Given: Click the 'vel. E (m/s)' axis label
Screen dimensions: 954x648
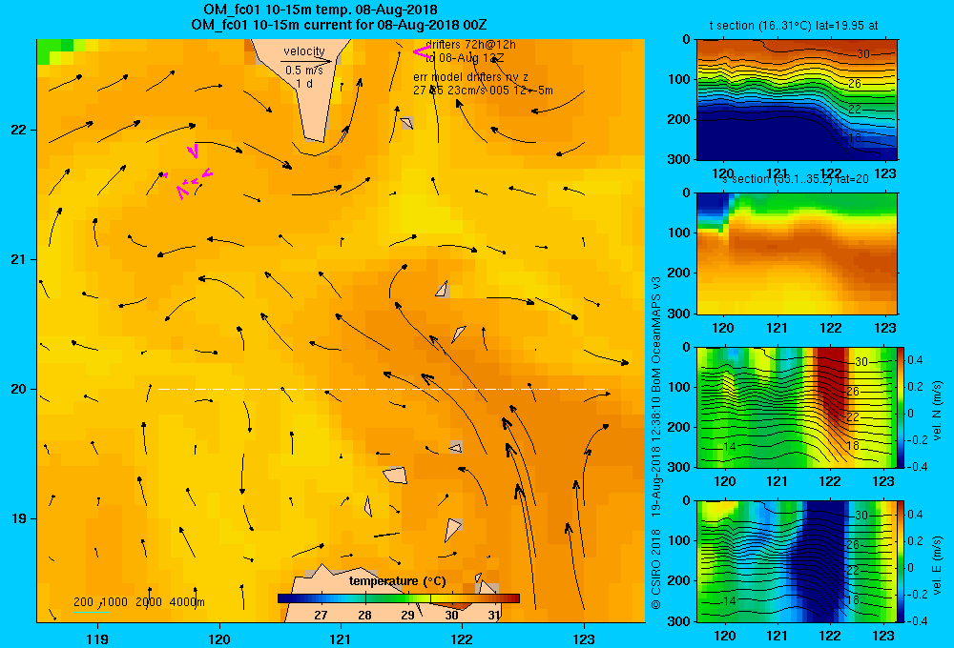Looking at the screenshot, I should pyautogui.click(x=938, y=565).
